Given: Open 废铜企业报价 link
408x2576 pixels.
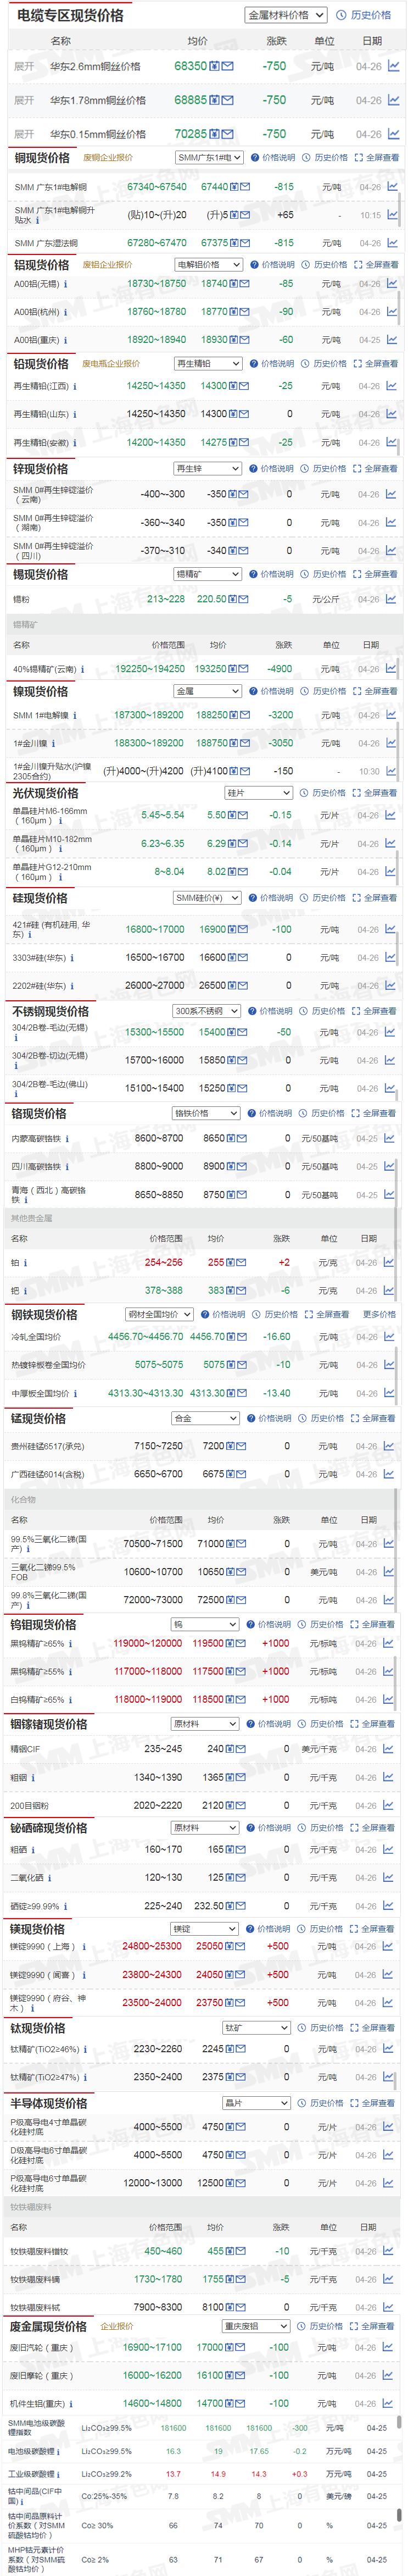Looking at the screenshot, I should pyautogui.click(x=108, y=158).
